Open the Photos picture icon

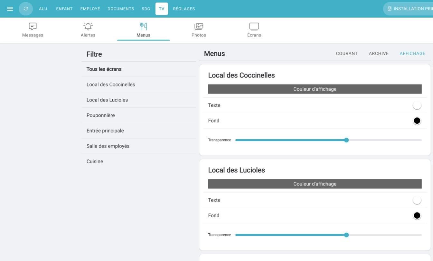click(199, 26)
